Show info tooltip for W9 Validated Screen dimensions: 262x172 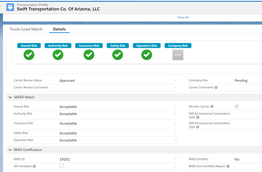(x=34, y=166)
